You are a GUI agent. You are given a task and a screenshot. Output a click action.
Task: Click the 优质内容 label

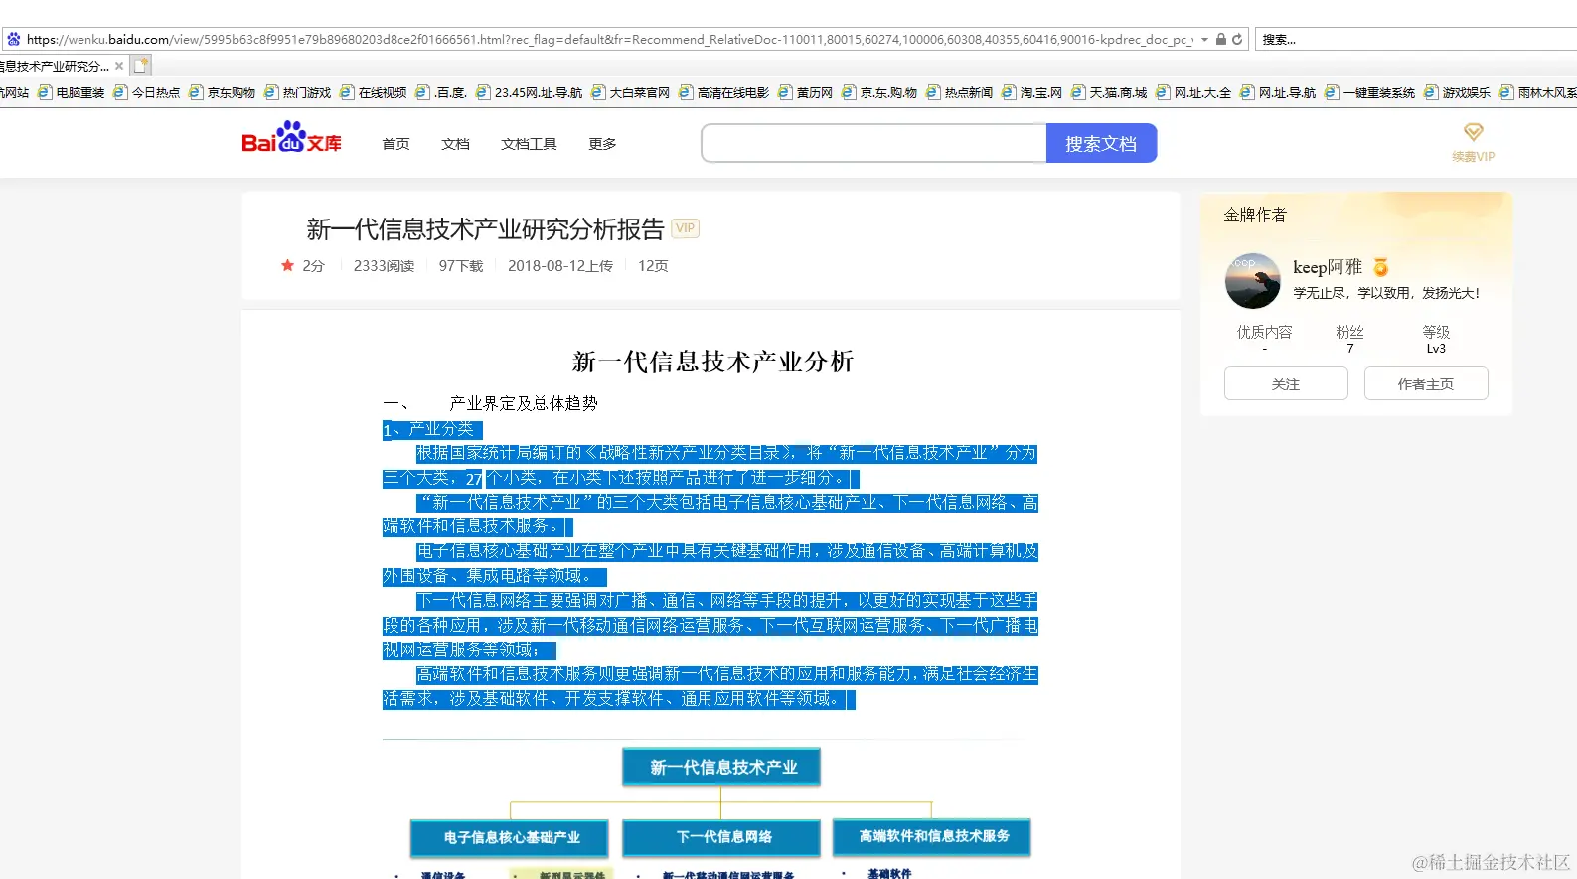coord(1264,332)
